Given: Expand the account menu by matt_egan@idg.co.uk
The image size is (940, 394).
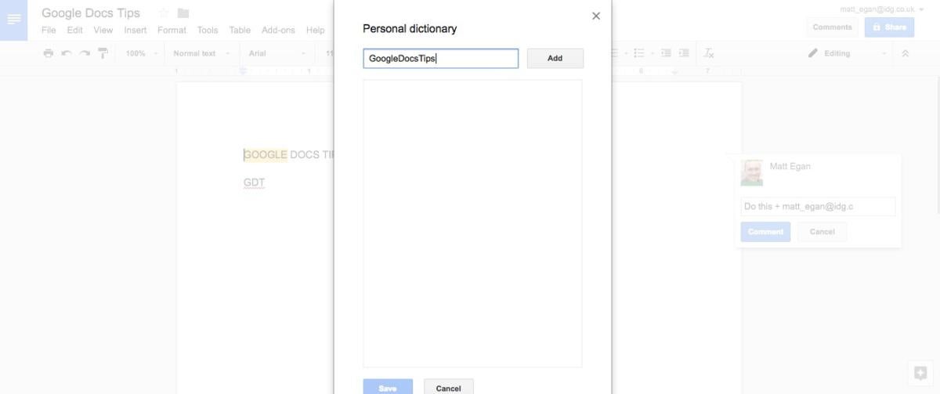Looking at the screenshot, I should (x=922, y=9).
